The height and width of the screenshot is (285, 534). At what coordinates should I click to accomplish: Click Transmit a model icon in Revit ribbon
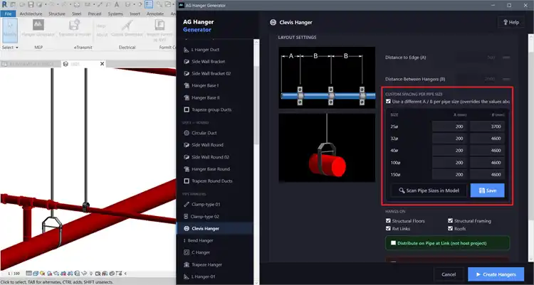click(74, 25)
